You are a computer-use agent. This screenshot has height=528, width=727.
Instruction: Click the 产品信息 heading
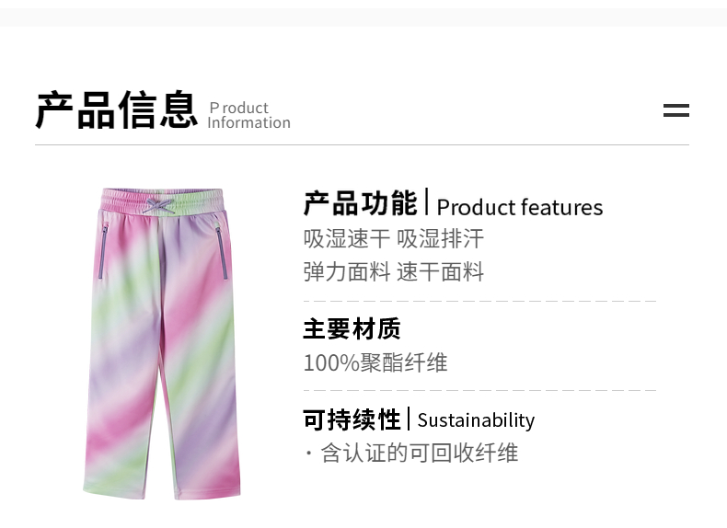(x=116, y=110)
